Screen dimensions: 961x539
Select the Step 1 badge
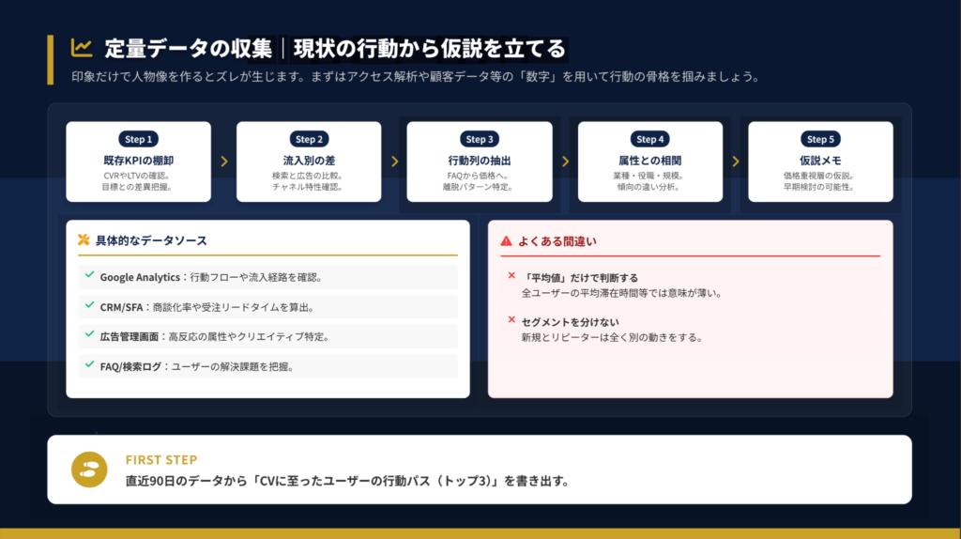[138, 139]
